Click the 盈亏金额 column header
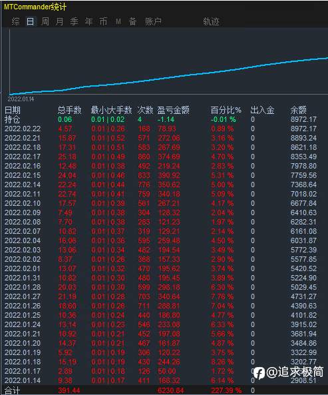 coord(173,110)
